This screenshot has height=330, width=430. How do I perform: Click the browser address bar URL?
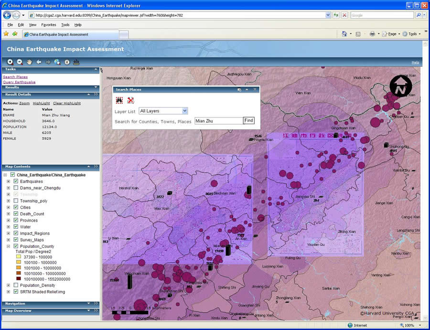(177, 15)
